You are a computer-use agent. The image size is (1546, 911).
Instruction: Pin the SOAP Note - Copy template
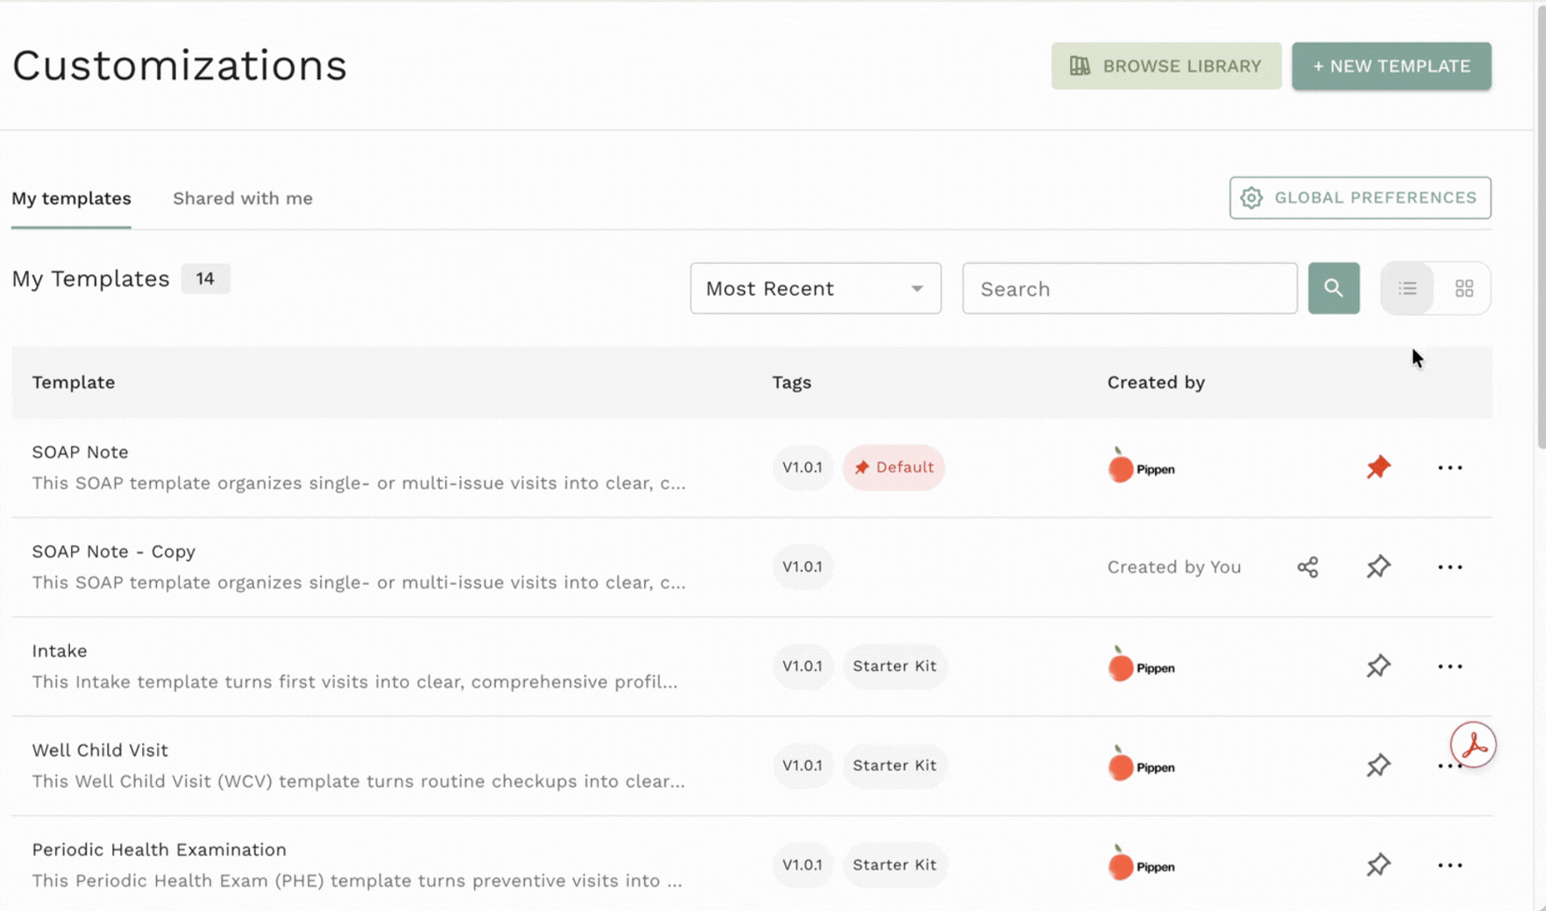[1378, 567]
